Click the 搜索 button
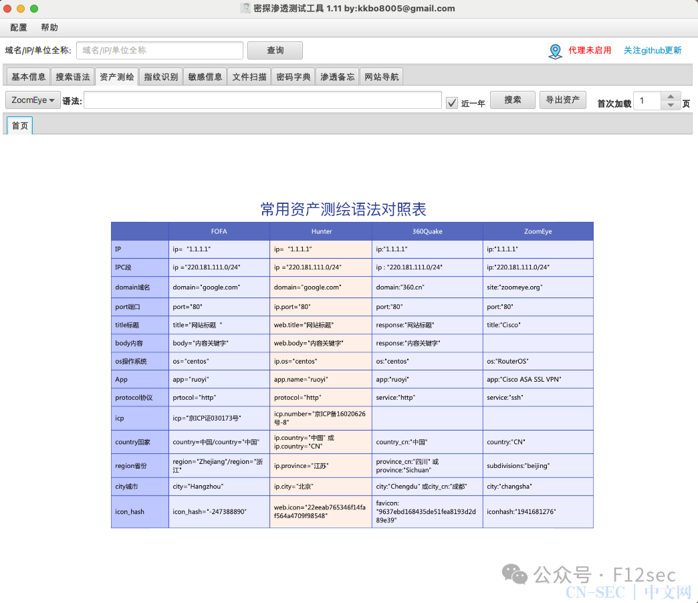 click(512, 100)
